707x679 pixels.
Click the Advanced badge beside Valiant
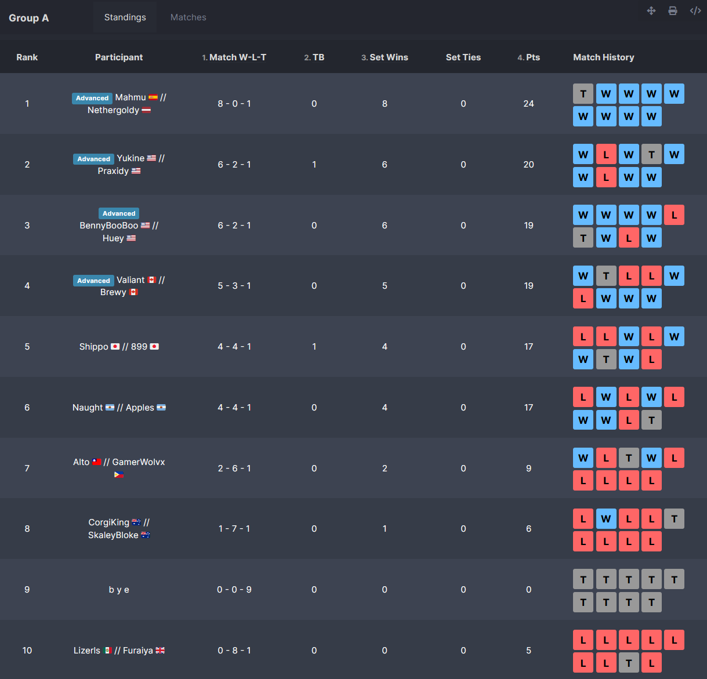93,281
